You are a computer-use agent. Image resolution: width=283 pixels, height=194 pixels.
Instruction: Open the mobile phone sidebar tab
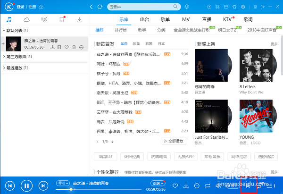[62, 19]
